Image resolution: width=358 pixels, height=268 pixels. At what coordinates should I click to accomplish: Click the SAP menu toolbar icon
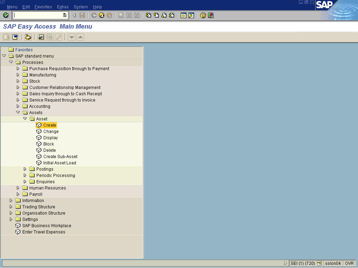(x=15, y=37)
